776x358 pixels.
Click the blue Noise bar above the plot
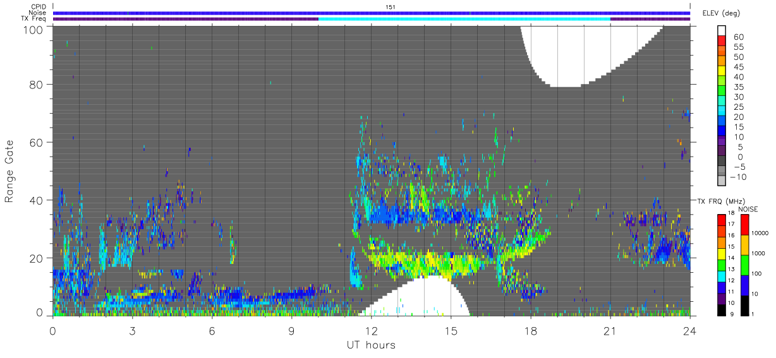tap(371, 13)
